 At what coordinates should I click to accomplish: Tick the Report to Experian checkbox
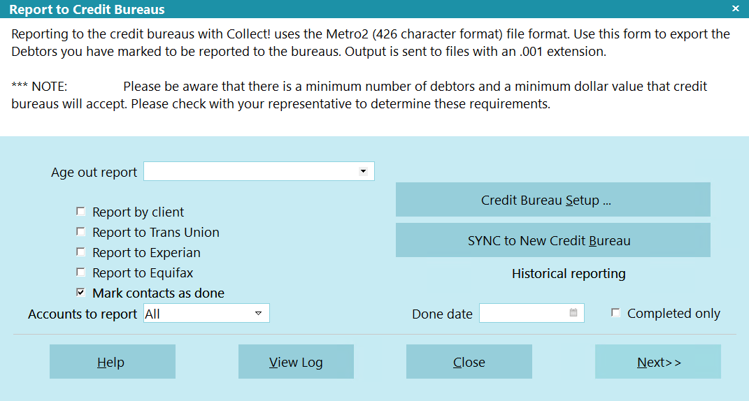coord(80,252)
